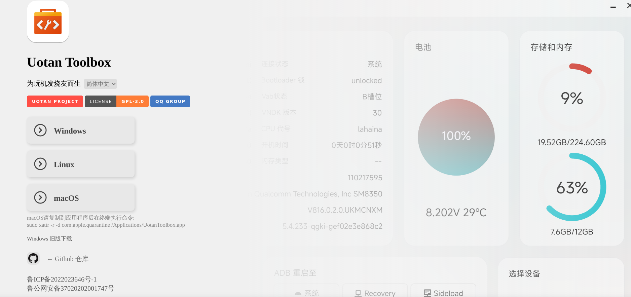Image resolution: width=631 pixels, height=297 pixels.
Task: Click the B槽位 slot value
Action: click(x=372, y=97)
